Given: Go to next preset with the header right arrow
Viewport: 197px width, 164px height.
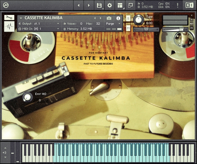Looking at the screenshot, I should click(x=89, y=5).
